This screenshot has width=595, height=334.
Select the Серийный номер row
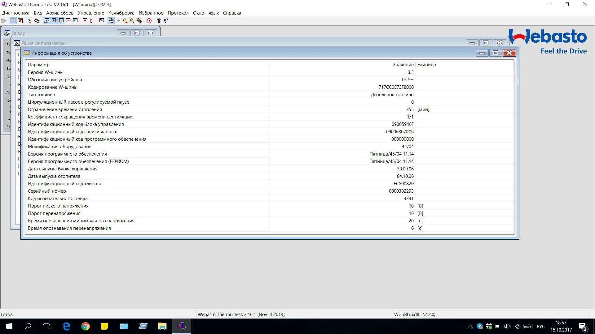point(47,191)
